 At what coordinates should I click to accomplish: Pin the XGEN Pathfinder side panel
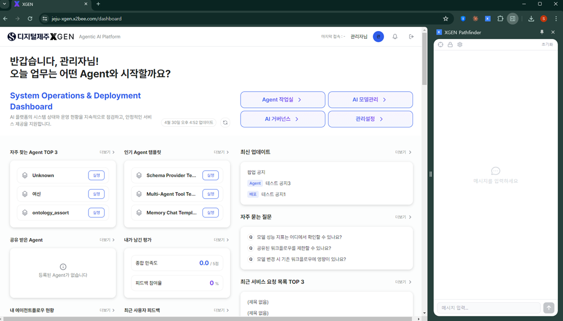(x=542, y=32)
